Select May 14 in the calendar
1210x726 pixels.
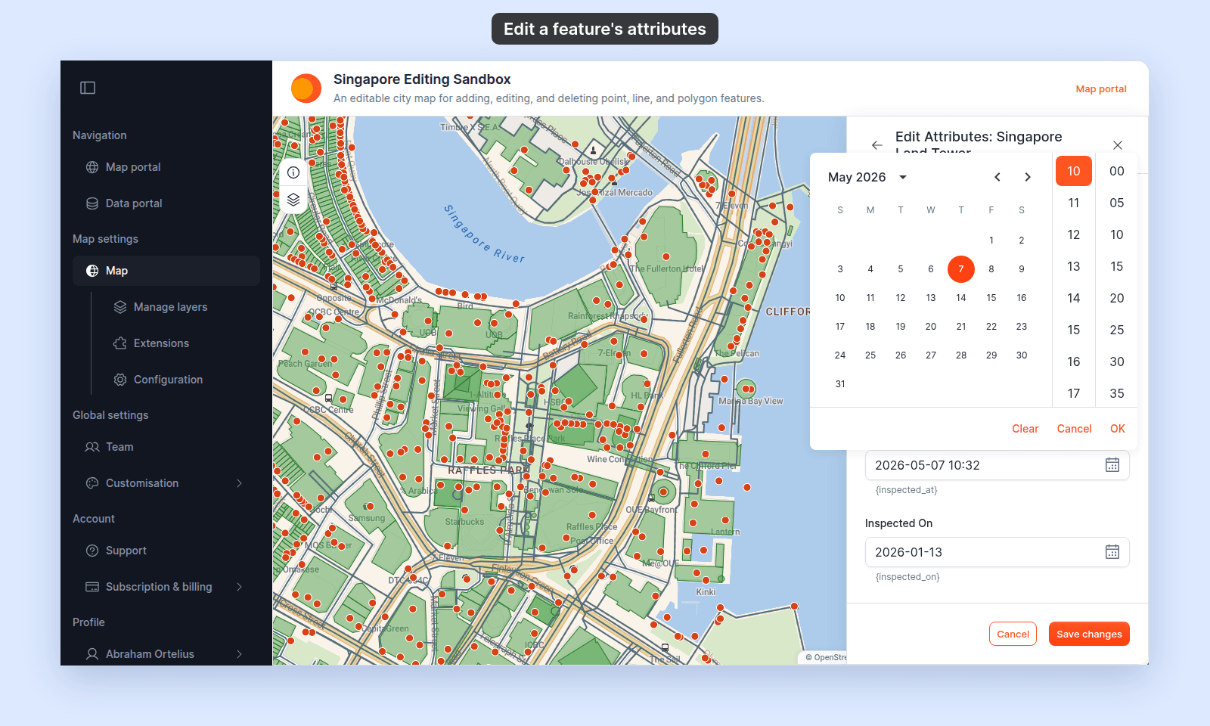pos(961,298)
